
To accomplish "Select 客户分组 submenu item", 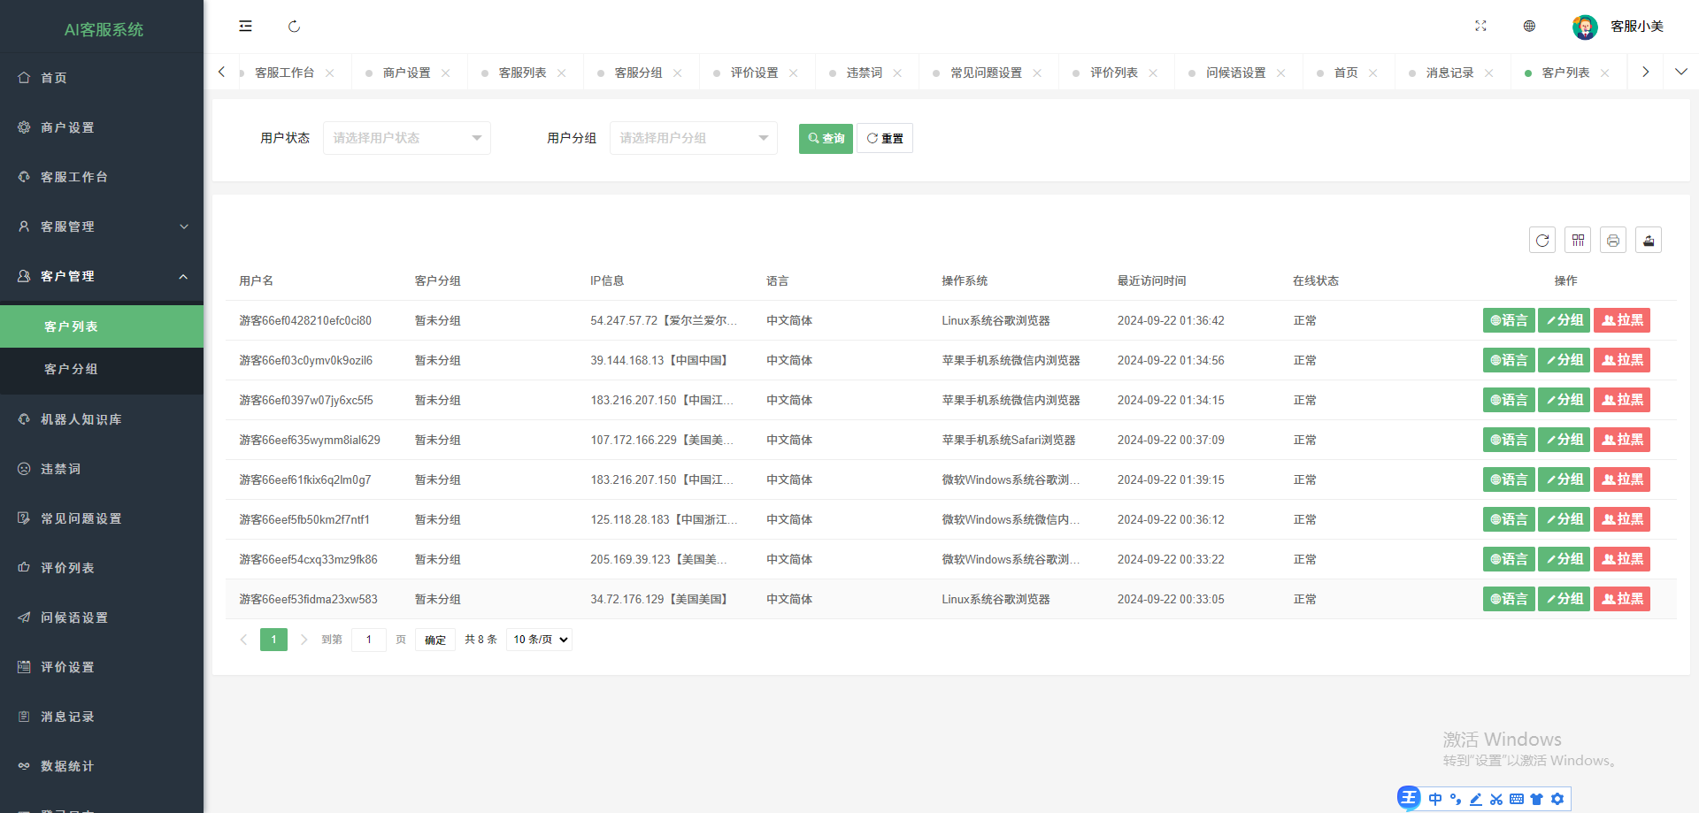I will (x=102, y=369).
